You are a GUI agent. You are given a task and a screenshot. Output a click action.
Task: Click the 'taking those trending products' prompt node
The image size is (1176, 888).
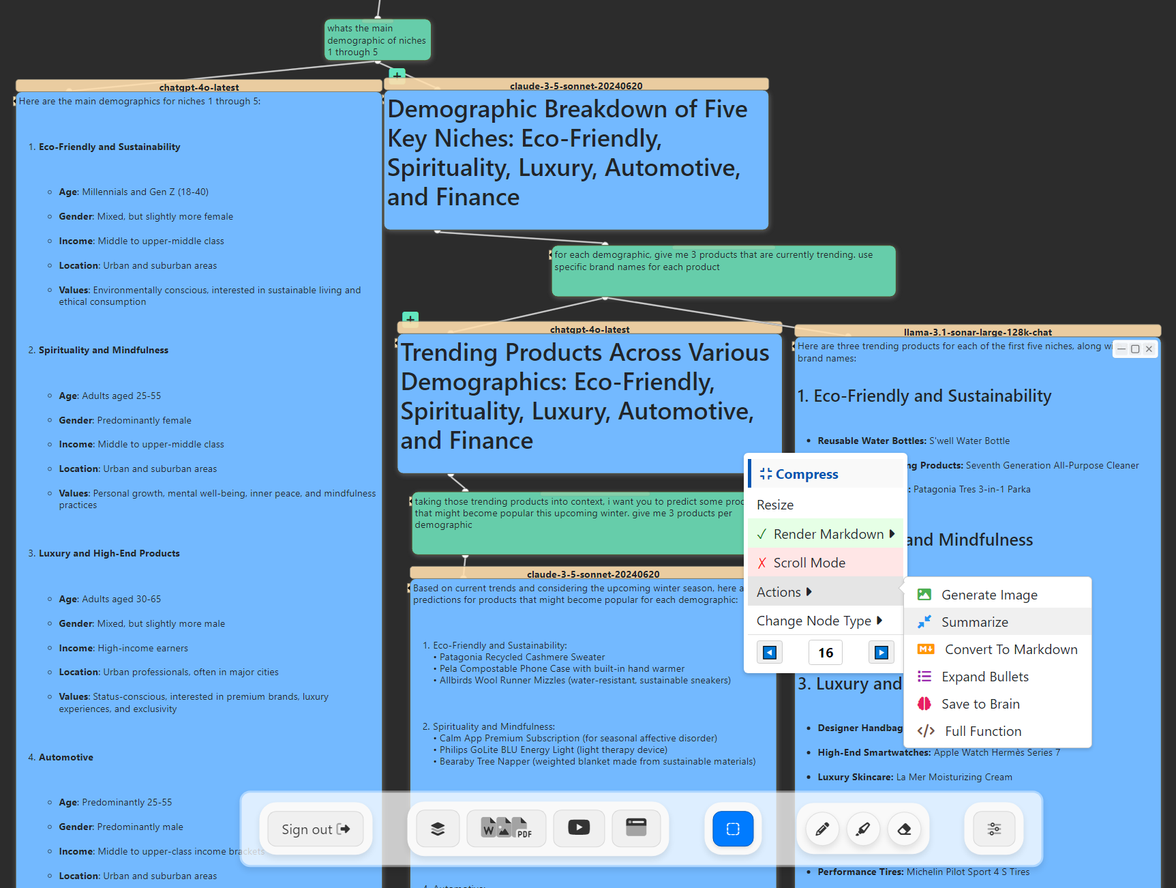578,523
